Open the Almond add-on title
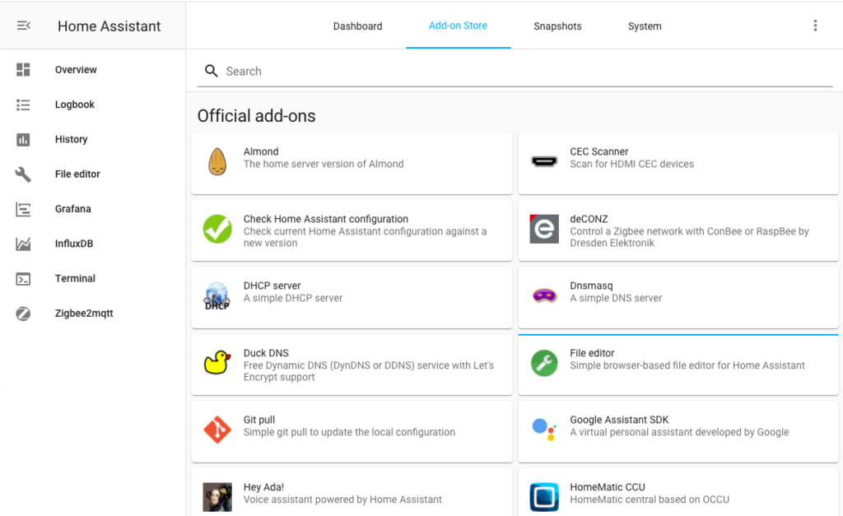Image resolution: width=843 pixels, height=516 pixels. (261, 151)
